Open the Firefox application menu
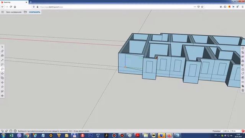 point(242,7)
